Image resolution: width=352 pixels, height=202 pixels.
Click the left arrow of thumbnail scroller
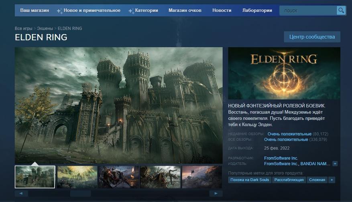(21, 194)
